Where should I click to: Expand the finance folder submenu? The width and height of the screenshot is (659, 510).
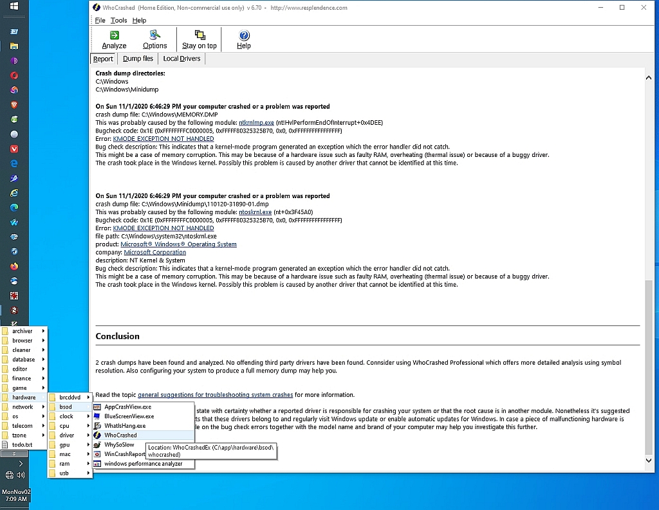pos(24,379)
